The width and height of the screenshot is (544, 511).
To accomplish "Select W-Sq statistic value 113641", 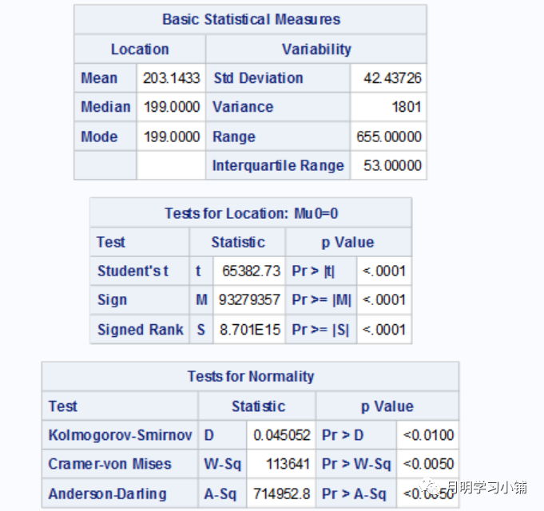I will (288, 464).
